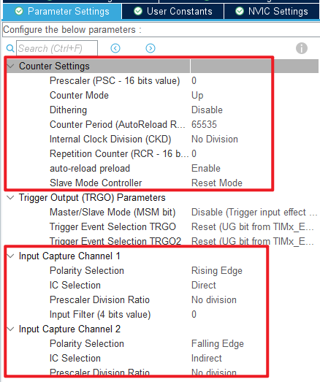Image resolution: width=320 pixels, height=382 pixels.
Task: Open the info icon for parameter help
Action: [302, 48]
